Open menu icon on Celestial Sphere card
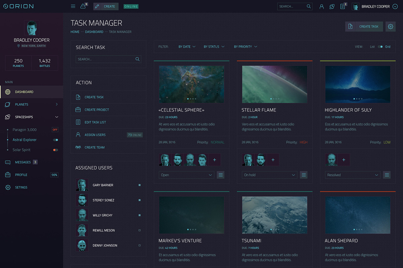This screenshot has height=268, width=403. point(220,175)
